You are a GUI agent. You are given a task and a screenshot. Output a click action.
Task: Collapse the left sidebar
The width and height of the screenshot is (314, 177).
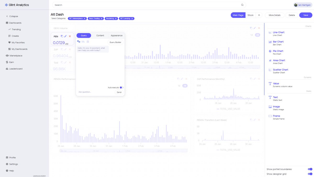click(12, 16)
